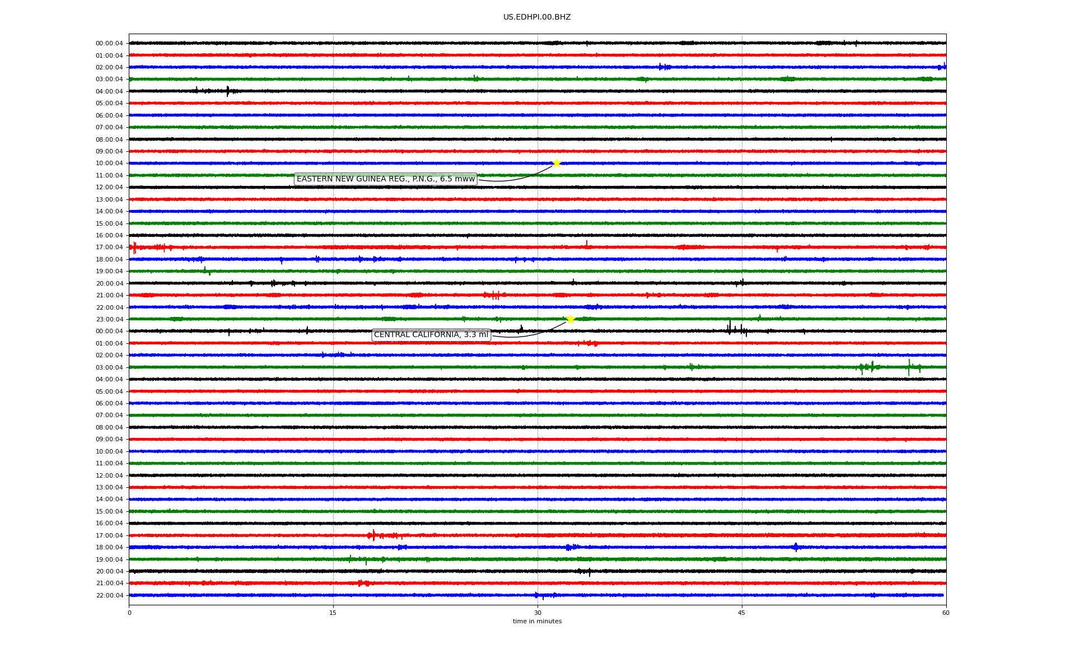The width and height of the screenshot is (1075, 672).
Task: Click the 30 minute x-axis tick label
Action: pos(537,613)
